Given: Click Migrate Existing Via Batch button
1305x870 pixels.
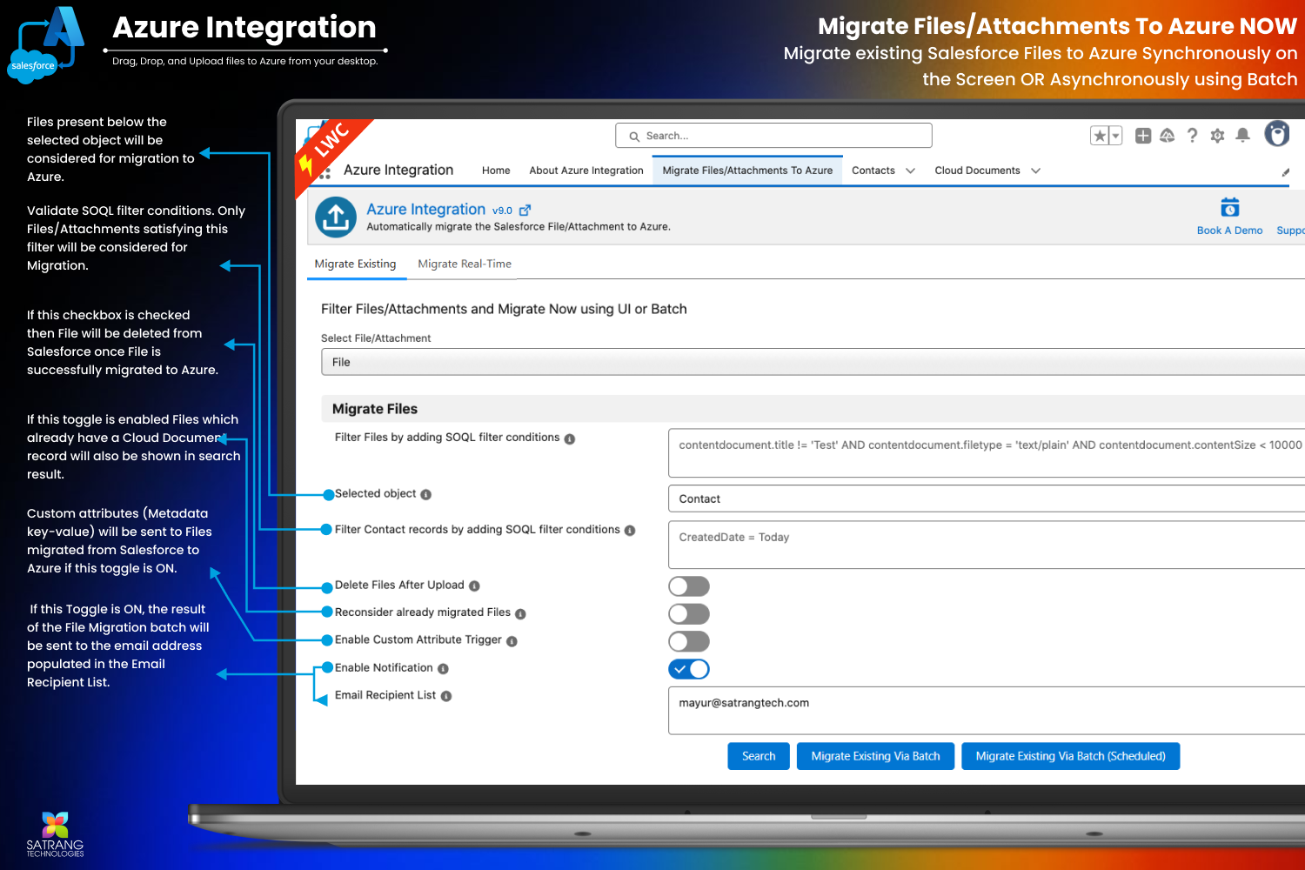Looking at the screenshot, I should click(x=875, y=756).
